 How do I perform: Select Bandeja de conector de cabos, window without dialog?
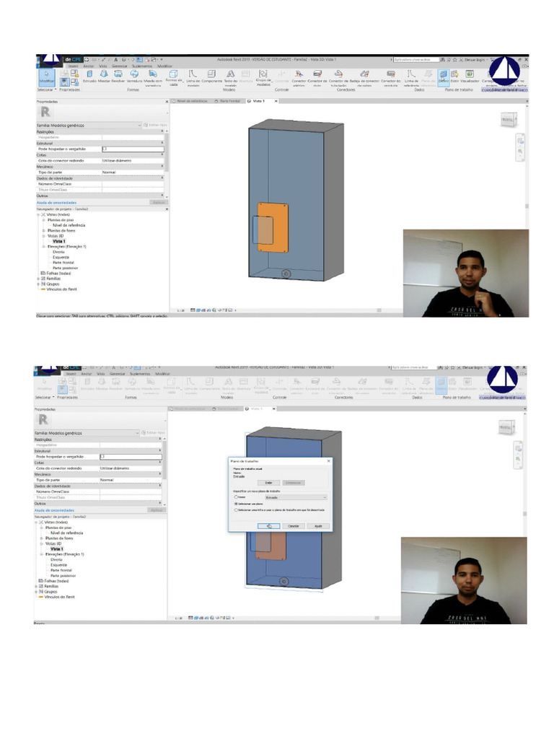pos(364,78)
